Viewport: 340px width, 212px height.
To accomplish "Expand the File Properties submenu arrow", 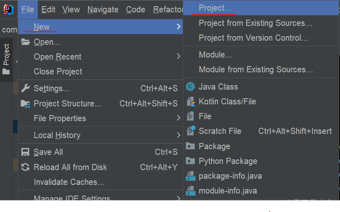I will point(178,118).
